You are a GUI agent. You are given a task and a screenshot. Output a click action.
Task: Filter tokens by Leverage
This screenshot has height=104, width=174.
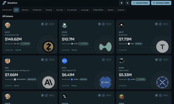[85, 10]
